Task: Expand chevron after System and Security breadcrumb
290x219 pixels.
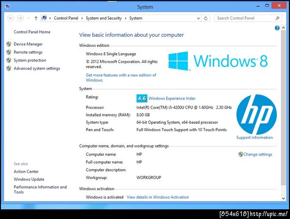Action: 126,18
